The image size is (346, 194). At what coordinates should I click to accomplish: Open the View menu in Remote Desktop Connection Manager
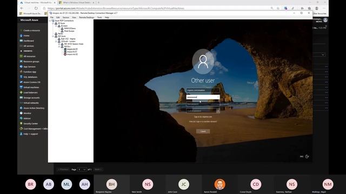[74, 17]
